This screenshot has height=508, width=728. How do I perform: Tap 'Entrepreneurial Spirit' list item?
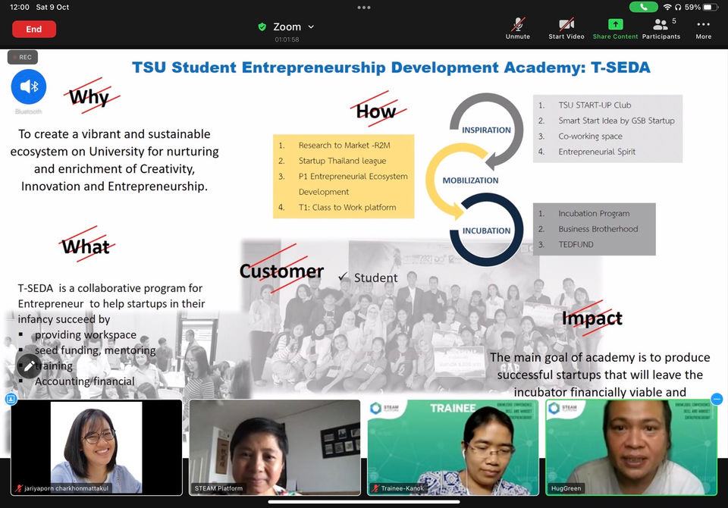597,152
